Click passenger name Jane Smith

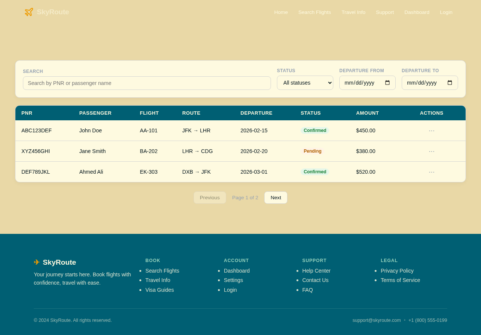click(x=92, y=151)
